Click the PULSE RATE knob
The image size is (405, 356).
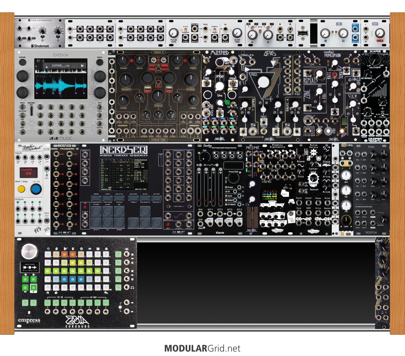coord(173,33)
